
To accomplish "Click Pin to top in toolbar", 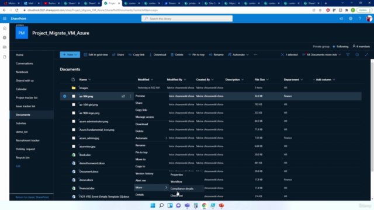I will (x=196, y=55).
